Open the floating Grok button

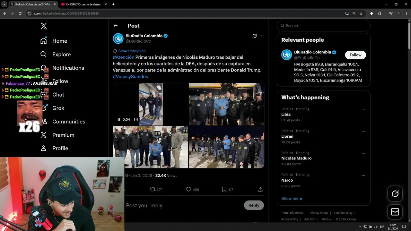point(395,193)
